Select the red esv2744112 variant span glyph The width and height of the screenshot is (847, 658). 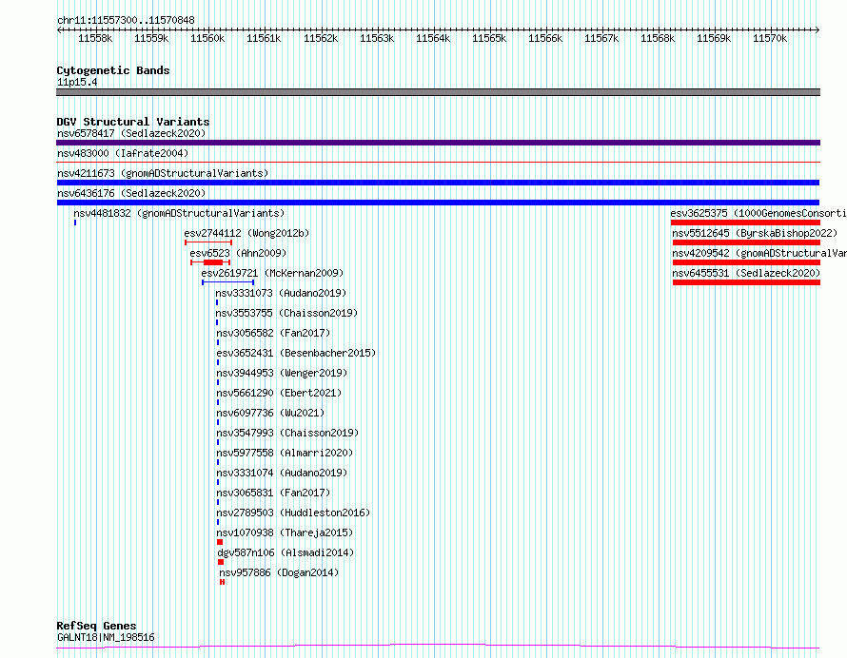point(208,242)
